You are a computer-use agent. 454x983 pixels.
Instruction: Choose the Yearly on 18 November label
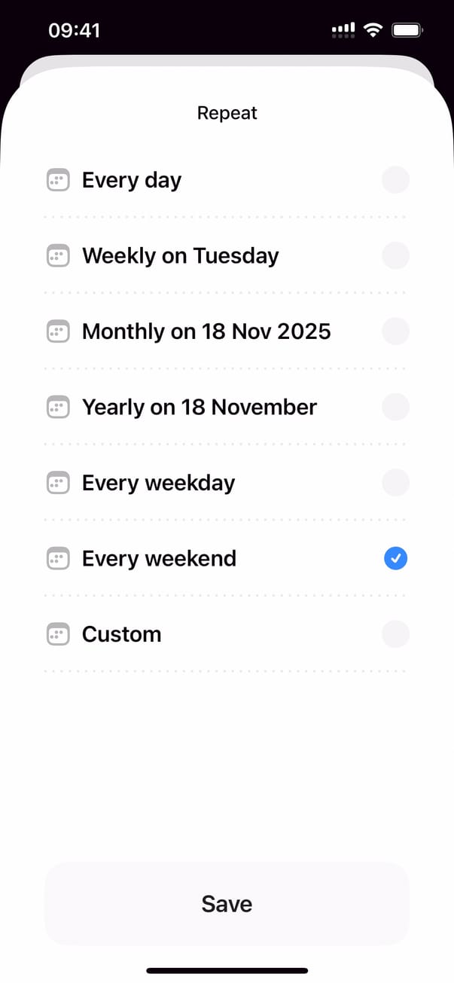point(200,408)
